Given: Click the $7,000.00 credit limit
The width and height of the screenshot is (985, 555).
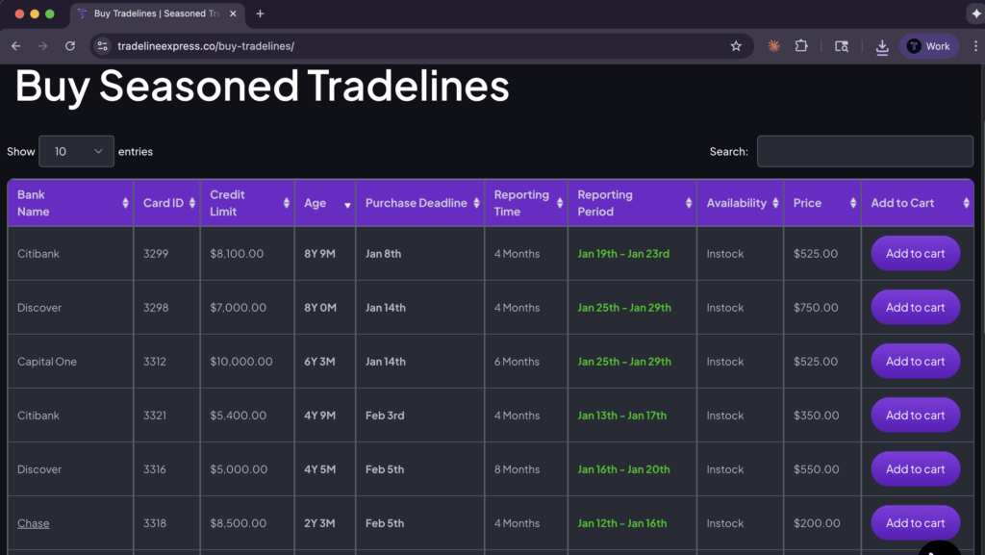Looking at the screenshot, I should pos(239,308).
